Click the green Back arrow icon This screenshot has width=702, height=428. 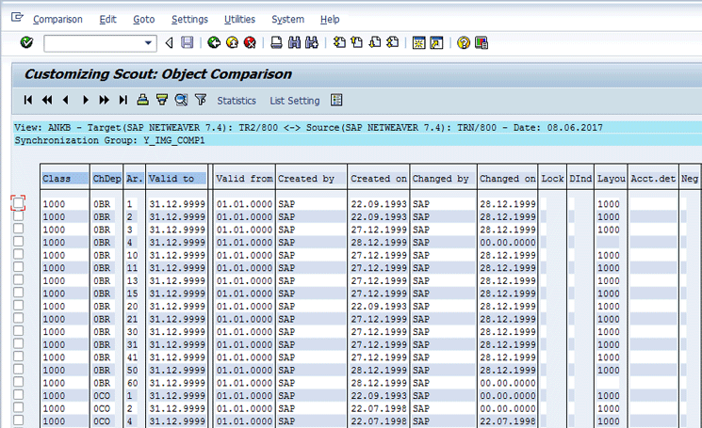point(215,43)
